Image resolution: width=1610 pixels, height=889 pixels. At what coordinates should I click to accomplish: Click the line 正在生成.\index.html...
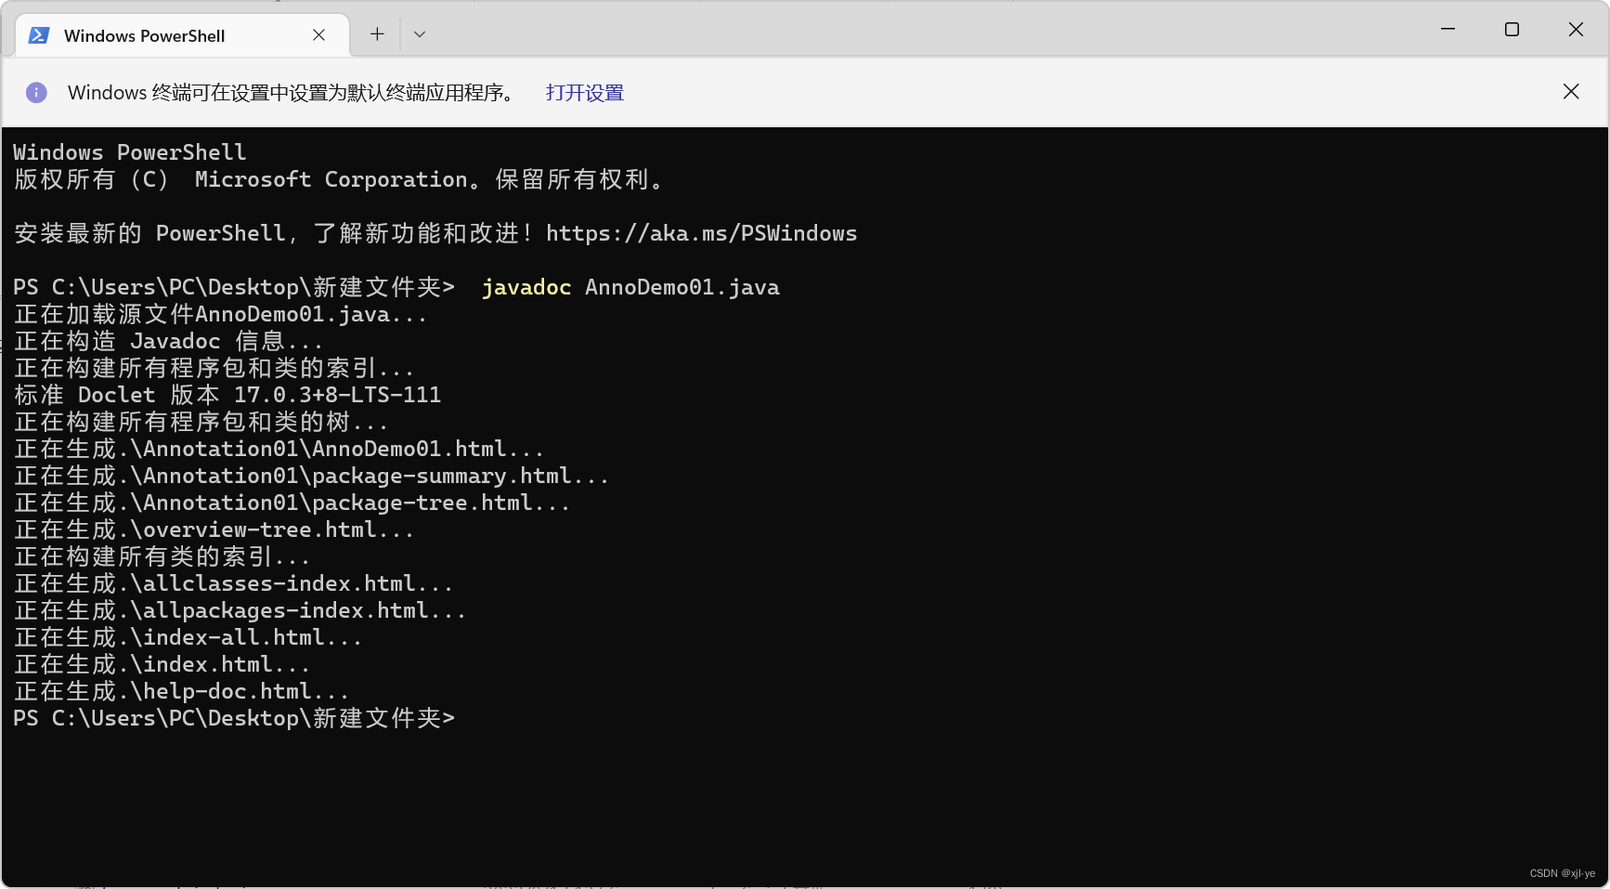(162, 664)
